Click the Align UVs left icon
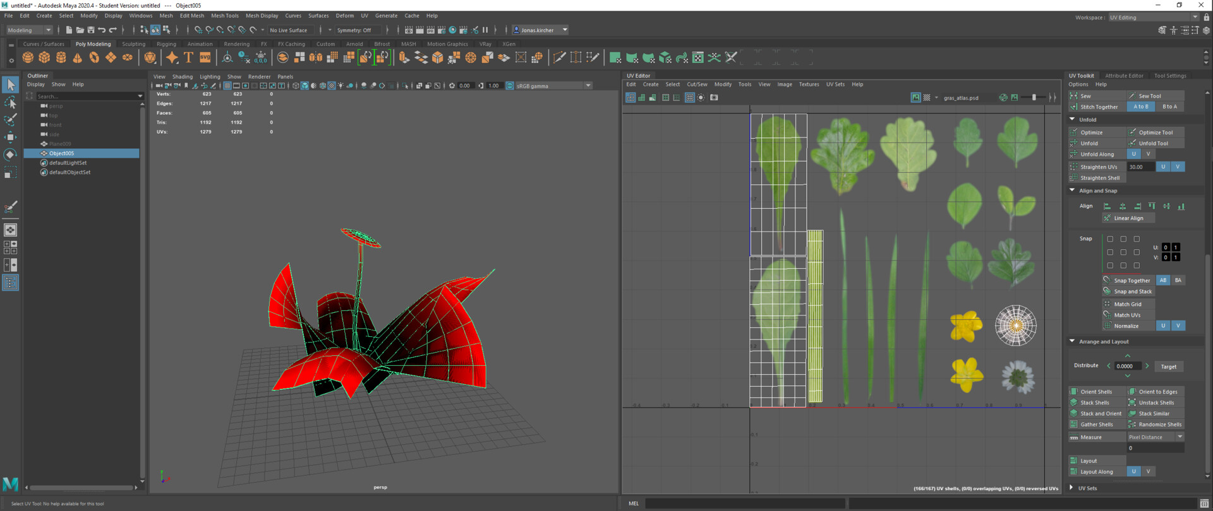This screenshot has height=511, width=1213. tap(1107, 206)
